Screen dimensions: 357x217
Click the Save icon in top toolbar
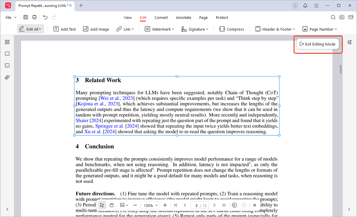pos(25,17)
